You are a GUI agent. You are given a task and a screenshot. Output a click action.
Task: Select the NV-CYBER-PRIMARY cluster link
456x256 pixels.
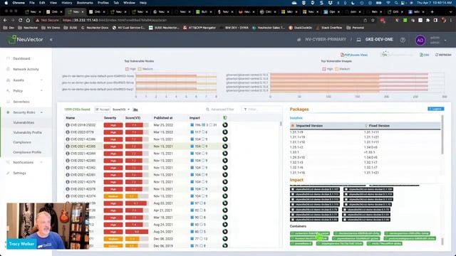326,40
